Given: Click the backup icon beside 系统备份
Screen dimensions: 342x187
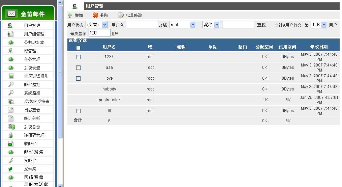Looking at the screenshot, I should pos(11,127).
